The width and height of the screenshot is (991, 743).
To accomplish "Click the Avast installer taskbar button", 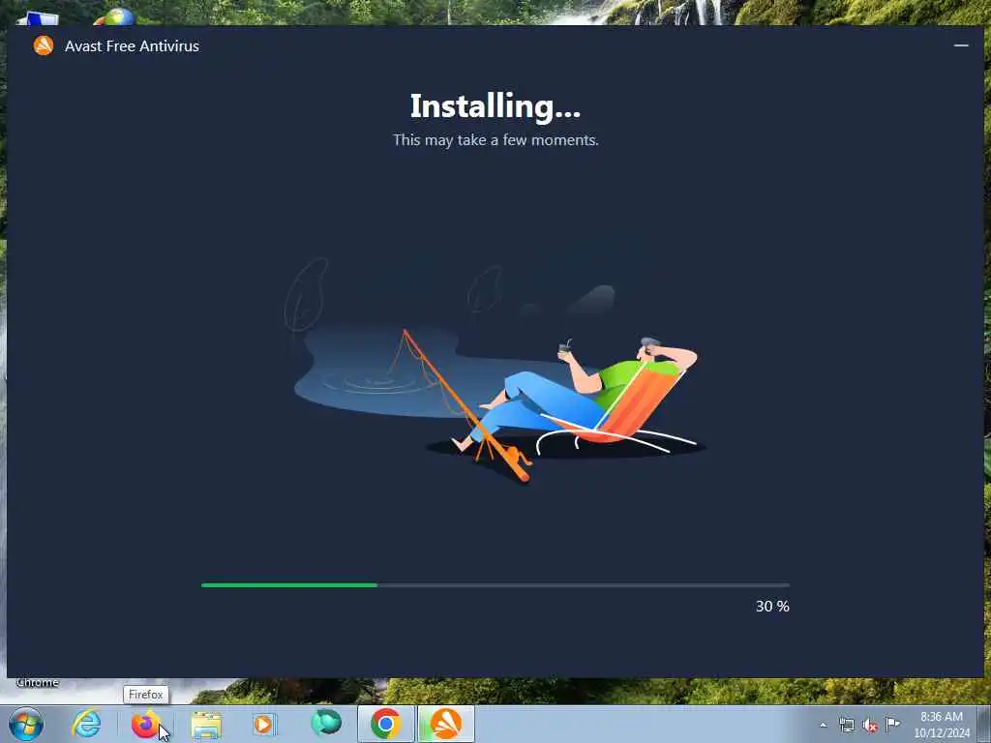I will 445,724.
